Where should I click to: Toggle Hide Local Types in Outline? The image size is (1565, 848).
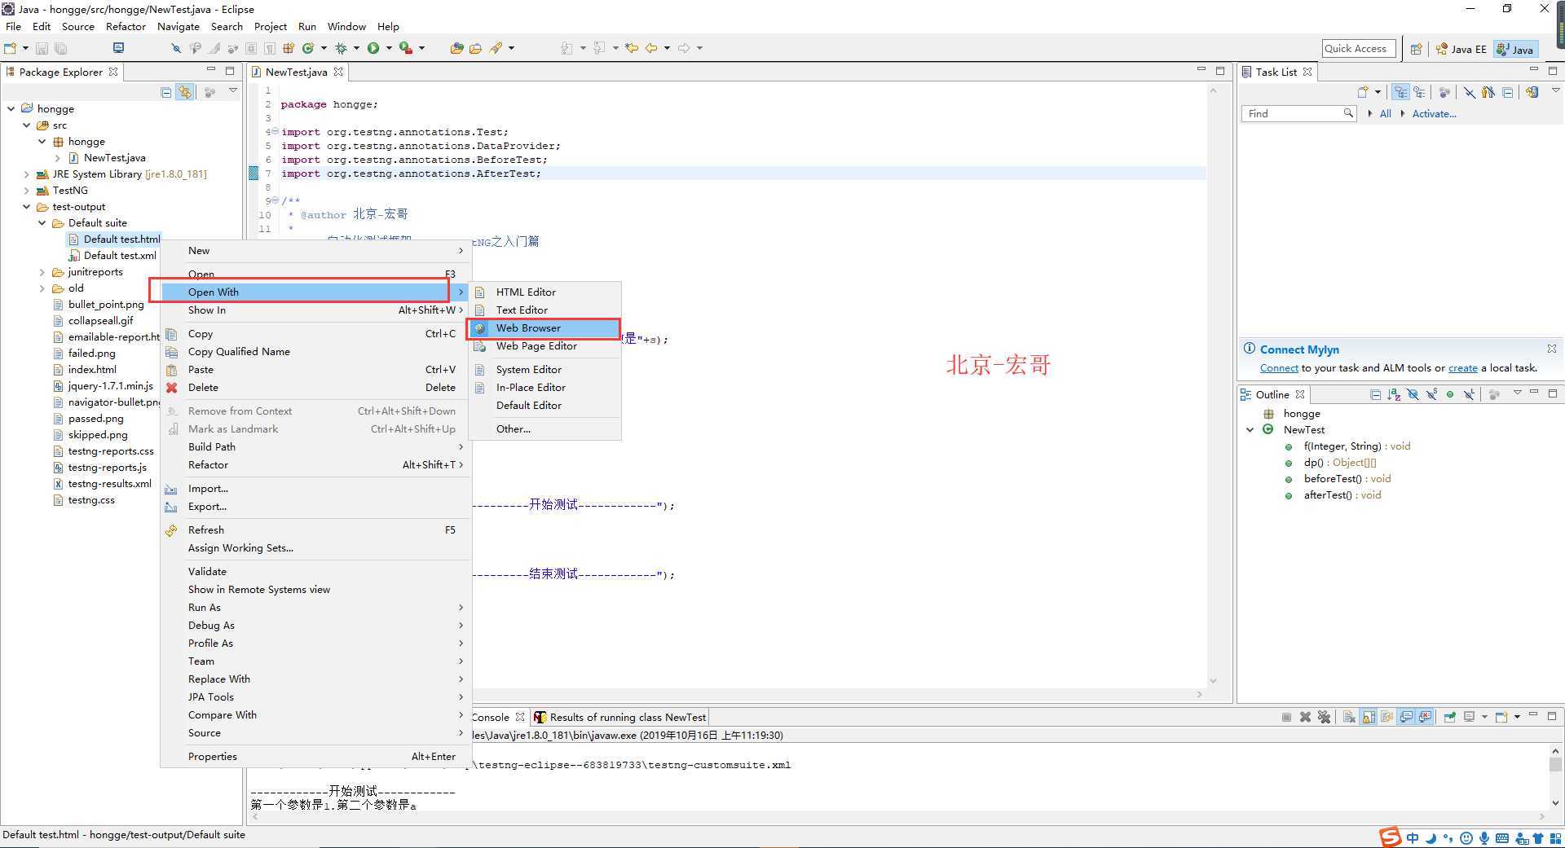[1469, 394]
